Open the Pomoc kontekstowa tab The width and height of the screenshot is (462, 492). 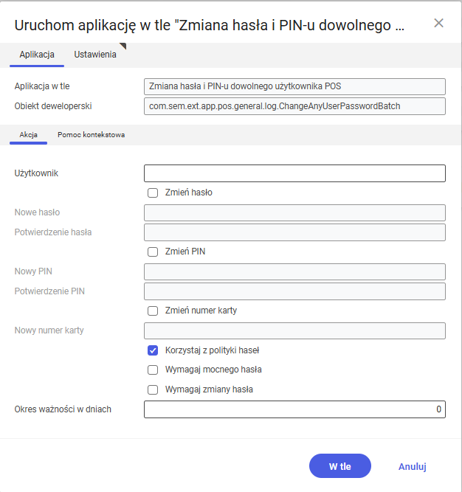click(x=92, y=134)
